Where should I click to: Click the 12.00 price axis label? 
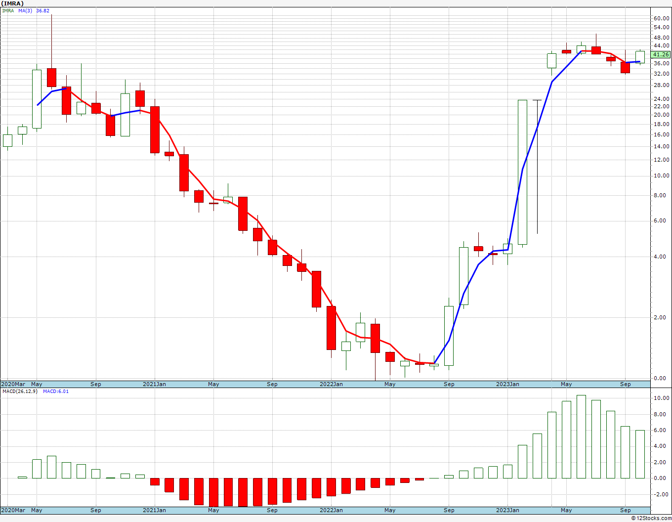click(x=661, y=160)
